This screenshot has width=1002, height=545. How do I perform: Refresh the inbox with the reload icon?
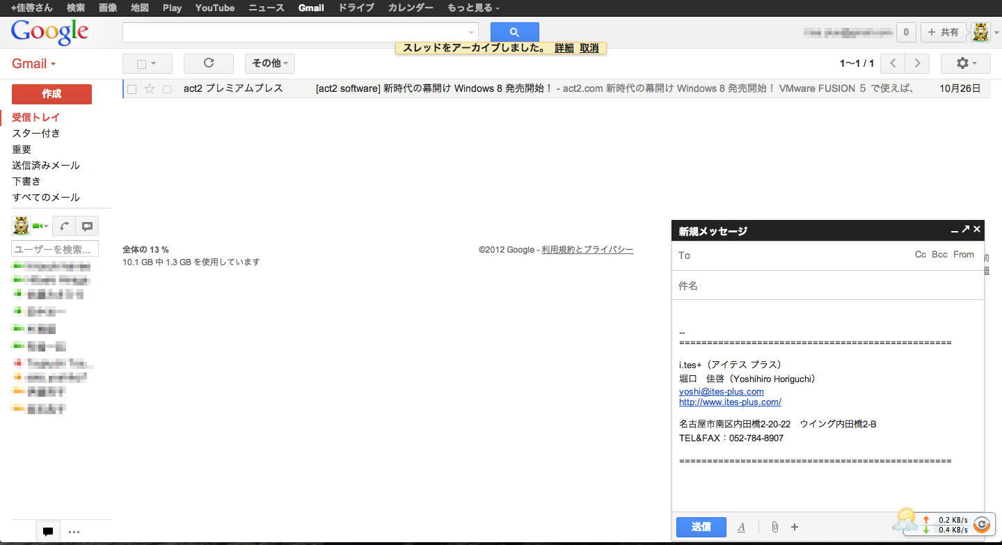coord(208,63)
